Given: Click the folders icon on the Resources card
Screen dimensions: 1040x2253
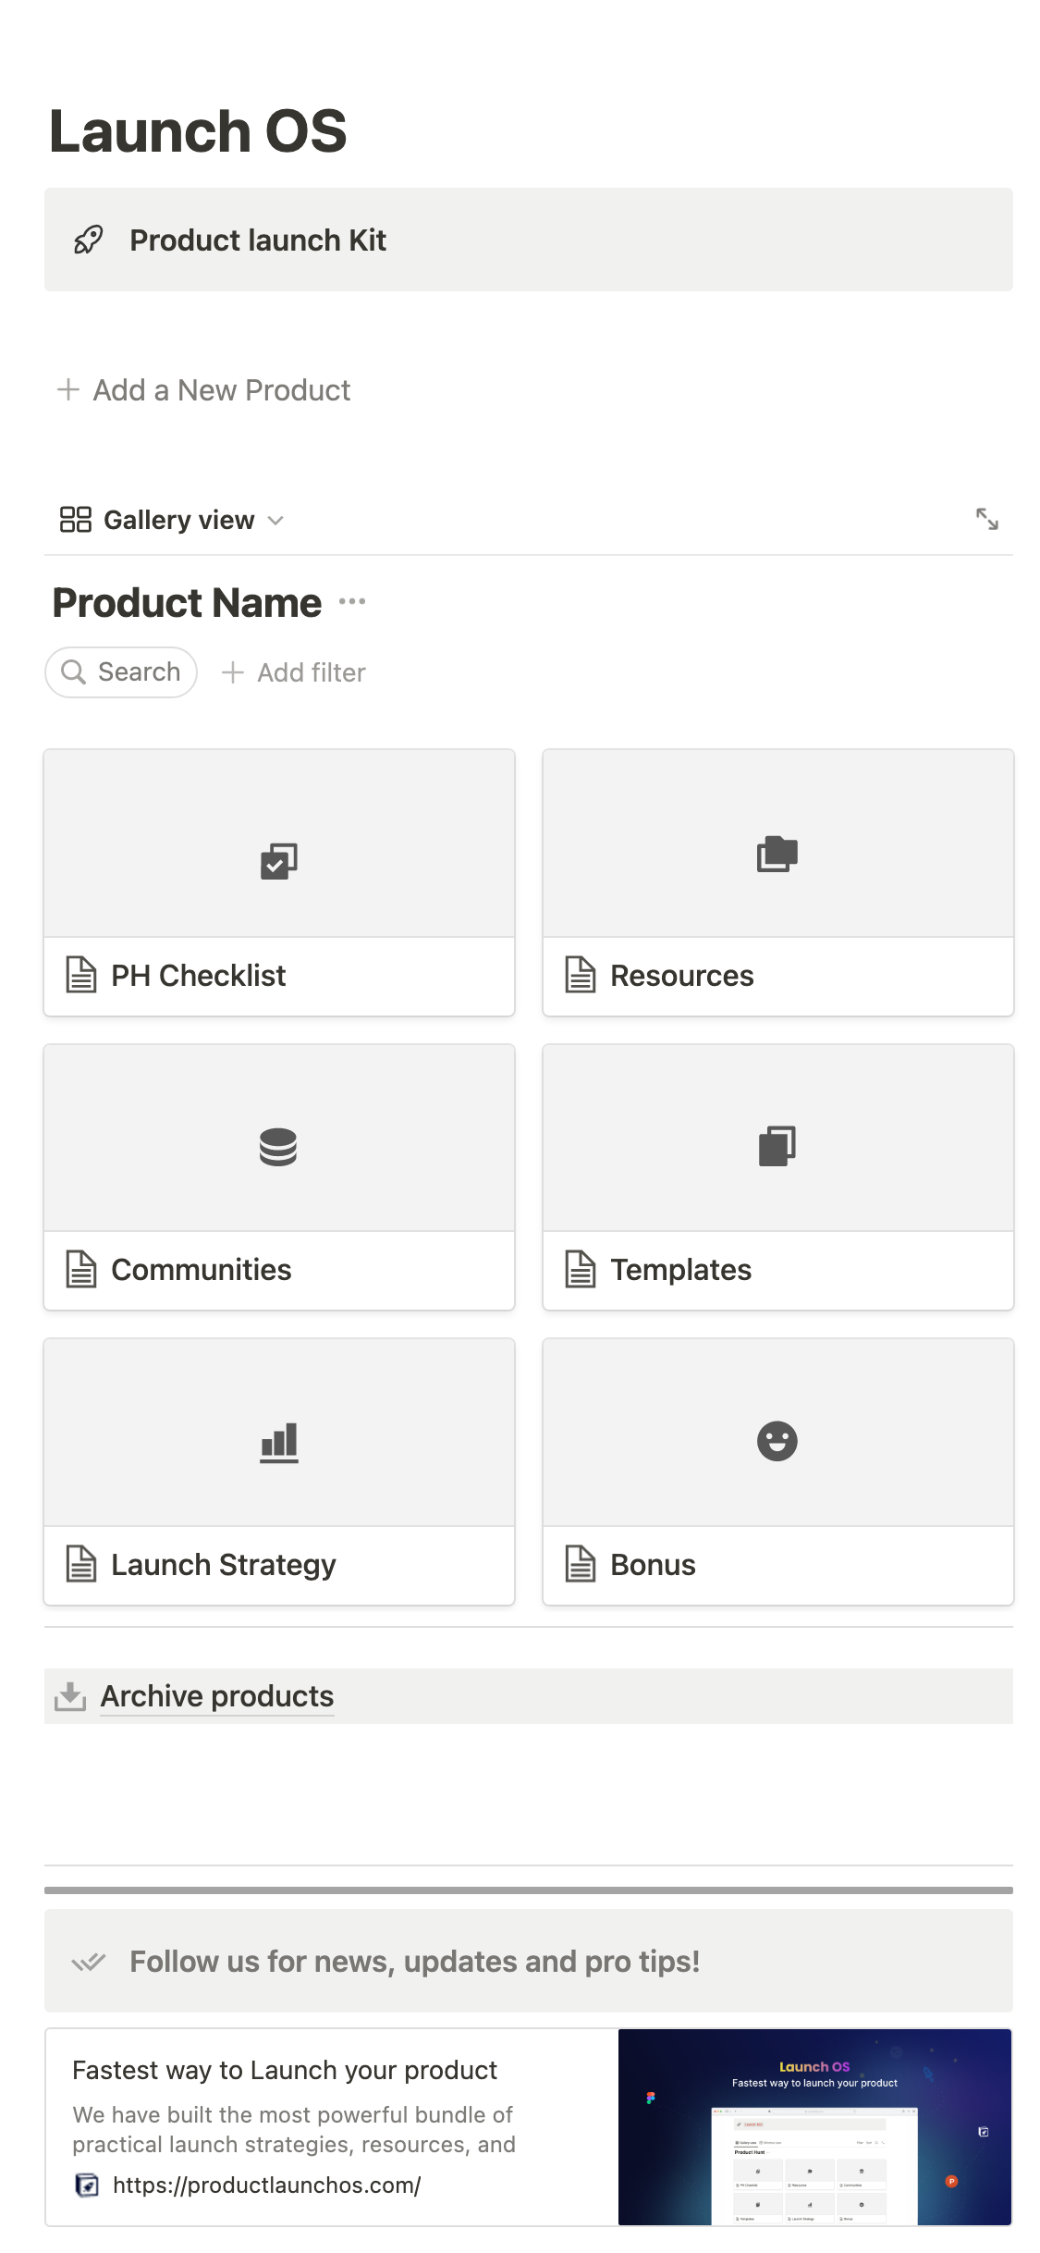Looking at the screenshot, I should 777,854.
